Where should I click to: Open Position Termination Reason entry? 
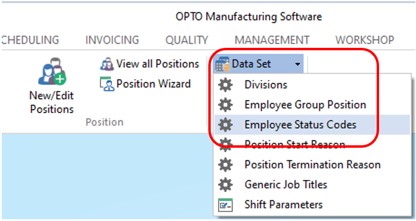312,165
